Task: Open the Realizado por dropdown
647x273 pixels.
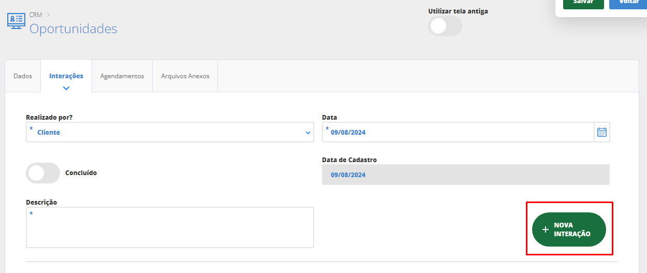Action: pyautogui.click(x=170, y=132)
